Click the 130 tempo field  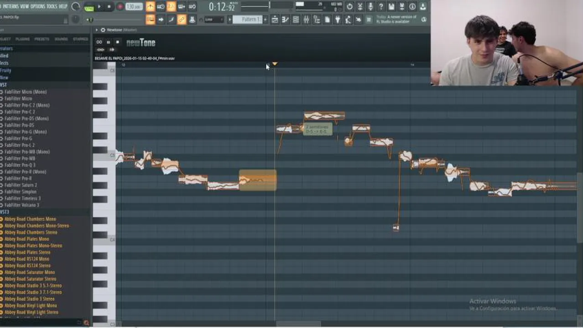point(134,6)
